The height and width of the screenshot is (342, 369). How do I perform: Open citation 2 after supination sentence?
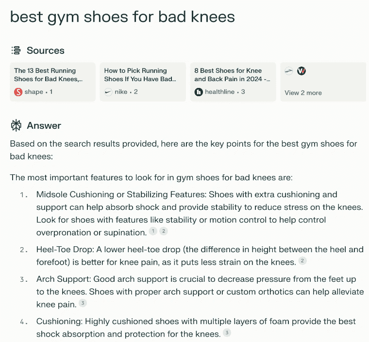[164, 231]
